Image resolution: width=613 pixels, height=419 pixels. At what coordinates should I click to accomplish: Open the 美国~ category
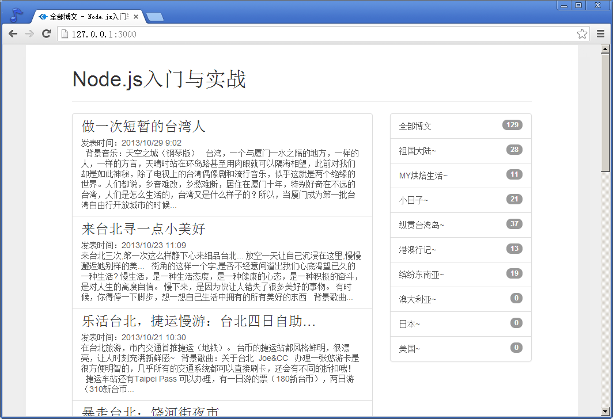[x=460, y=348]
